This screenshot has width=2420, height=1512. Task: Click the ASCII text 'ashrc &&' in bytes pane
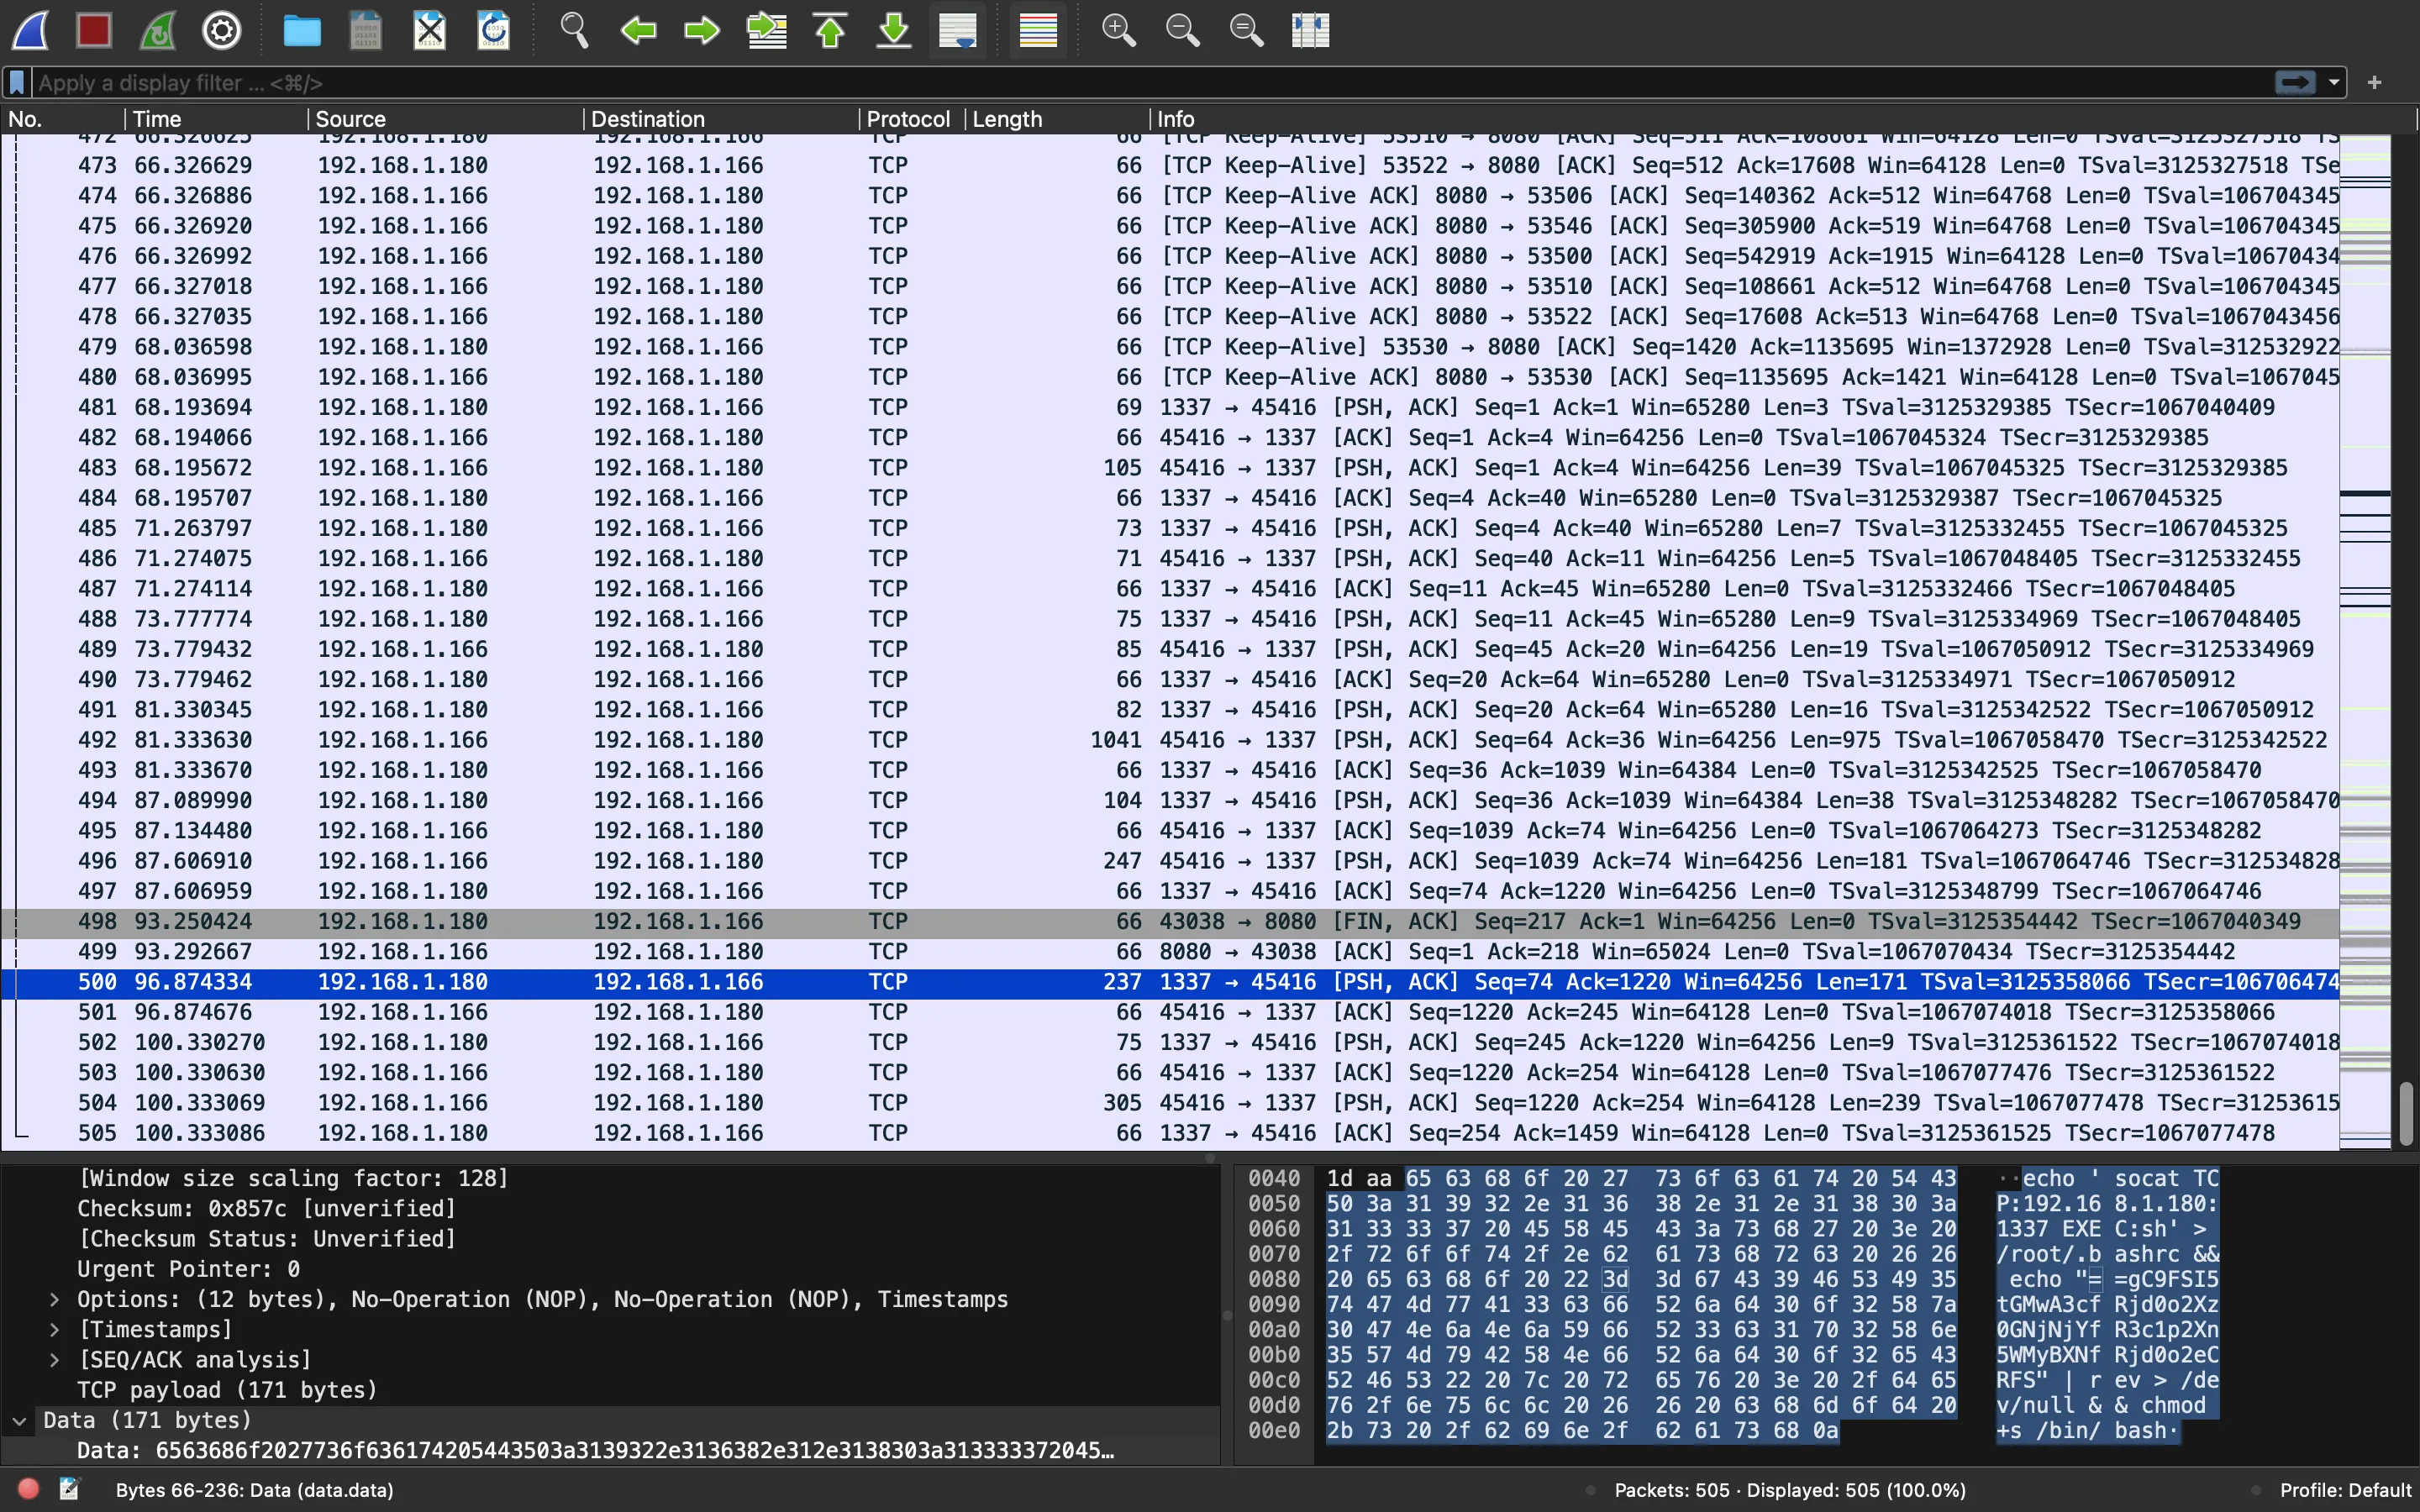(2166, 1254)
